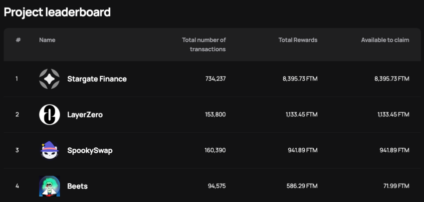424x202 pixels.
Task: Click Stargate's 734,237 transactions value
Action: point(215,79)
